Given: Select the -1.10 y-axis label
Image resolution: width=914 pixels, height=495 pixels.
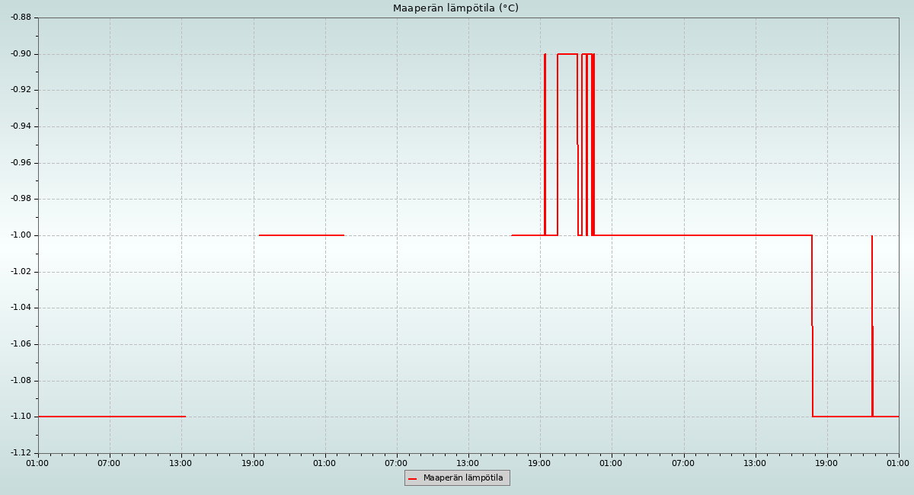Looking at the screenshot, I should tap(19, 417).
